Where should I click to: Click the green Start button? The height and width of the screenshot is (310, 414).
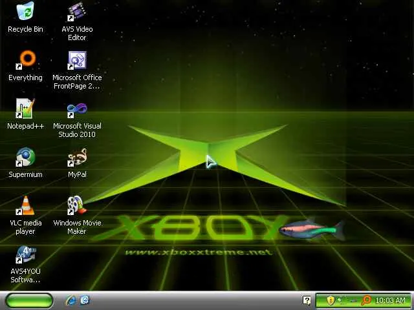[29, 300]
